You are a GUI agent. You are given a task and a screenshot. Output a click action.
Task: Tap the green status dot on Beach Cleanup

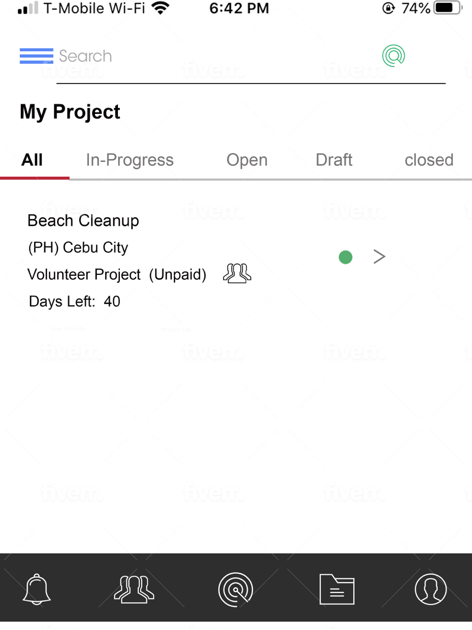[x=346, y=257]
